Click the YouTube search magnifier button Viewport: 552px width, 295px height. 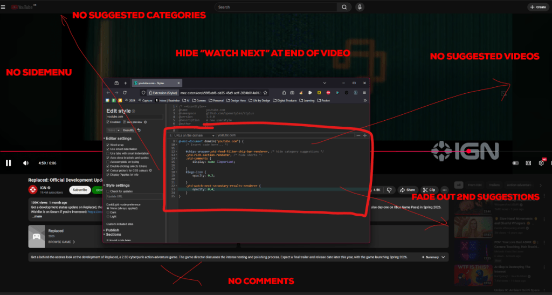coord(344,7)
